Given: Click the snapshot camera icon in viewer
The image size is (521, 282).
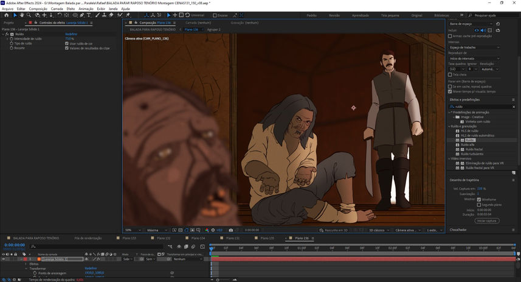Looking at the screenshot, I should pos(231,230).
